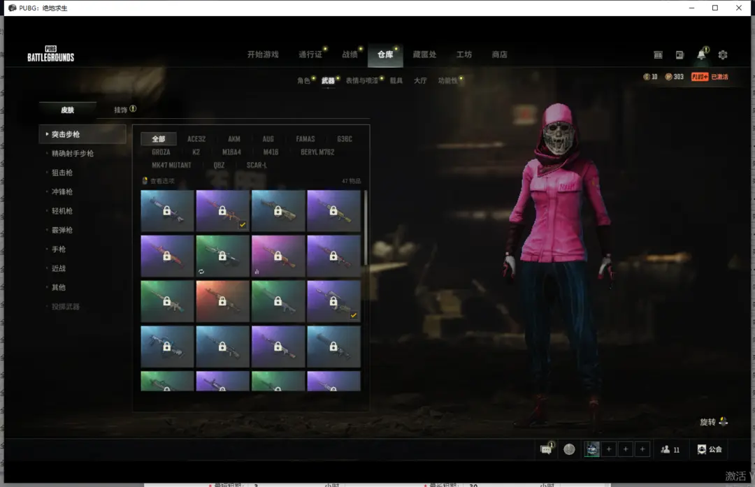Open the 藏匿处 hideout tab
Screen dimensions: 755x487
[x=425, y=54]
